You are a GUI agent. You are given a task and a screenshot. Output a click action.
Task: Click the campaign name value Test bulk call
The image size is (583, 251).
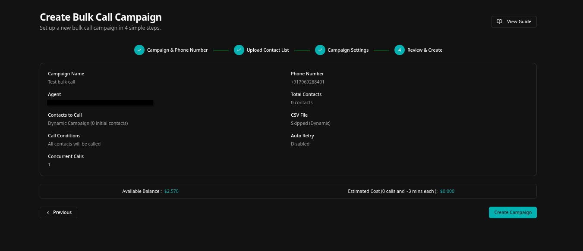point(61,82)
